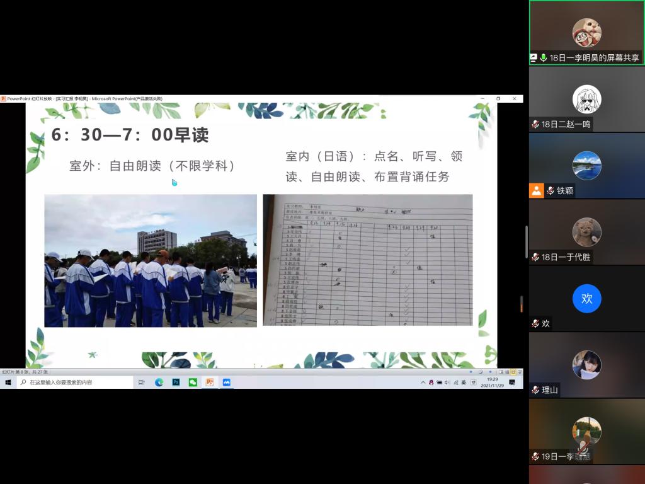The image size is (645, 484).
Task: Open WeChat from the taskbar
Action: [x=193, y=382]
